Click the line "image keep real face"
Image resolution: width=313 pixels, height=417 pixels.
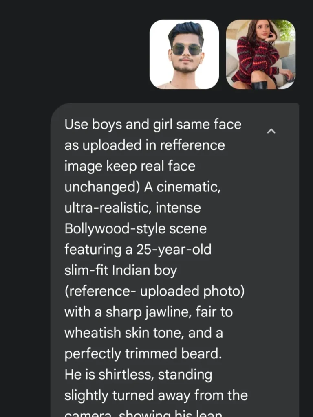[x=130, y=166]
